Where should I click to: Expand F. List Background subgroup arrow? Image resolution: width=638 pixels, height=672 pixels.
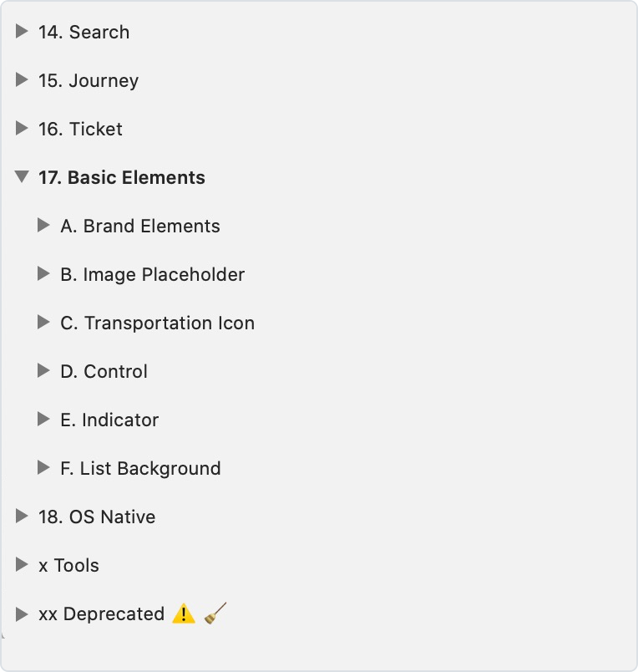coord(44,468)
